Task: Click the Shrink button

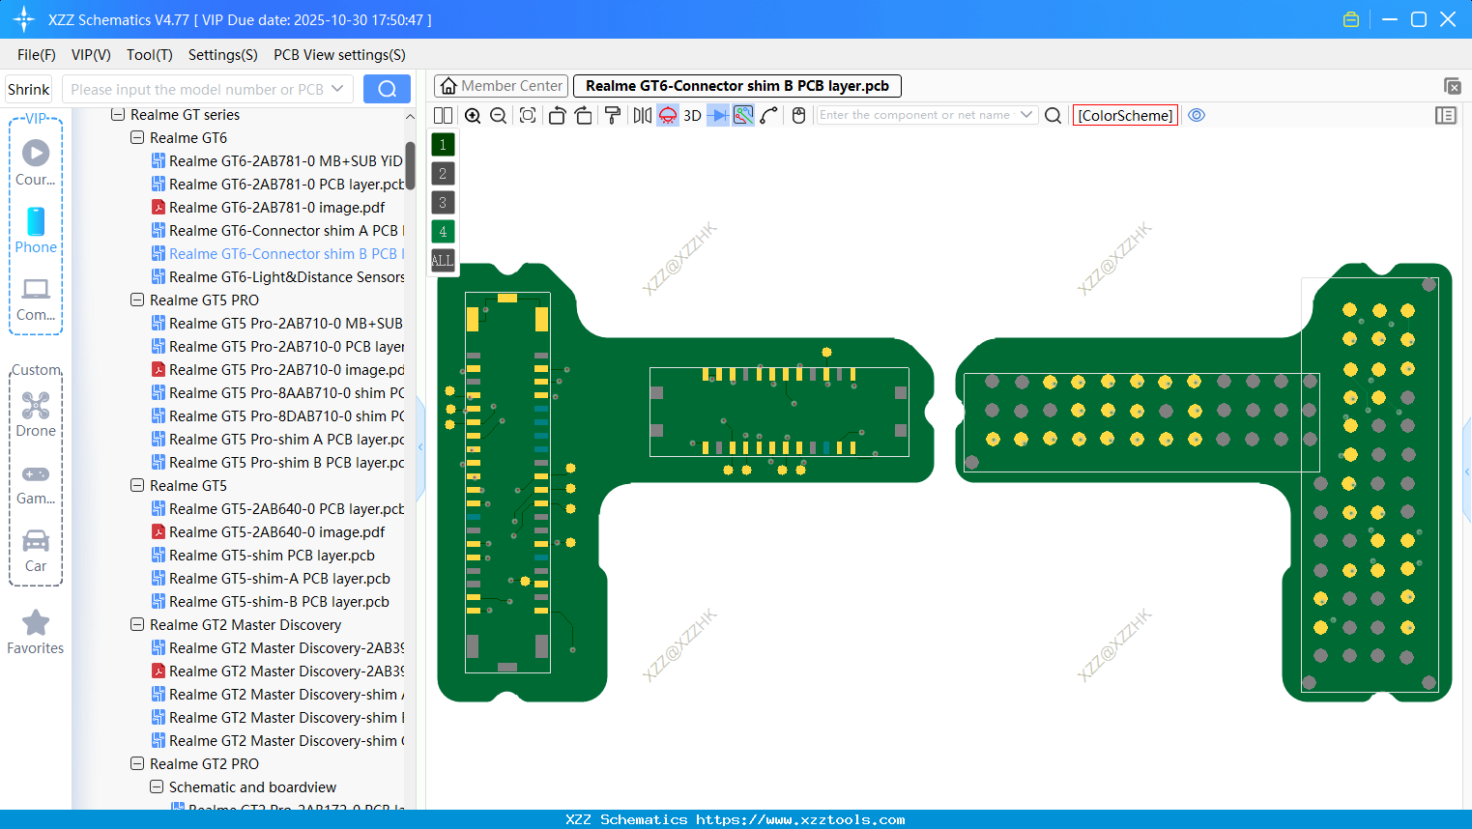Action: click(x=28, y=88)
